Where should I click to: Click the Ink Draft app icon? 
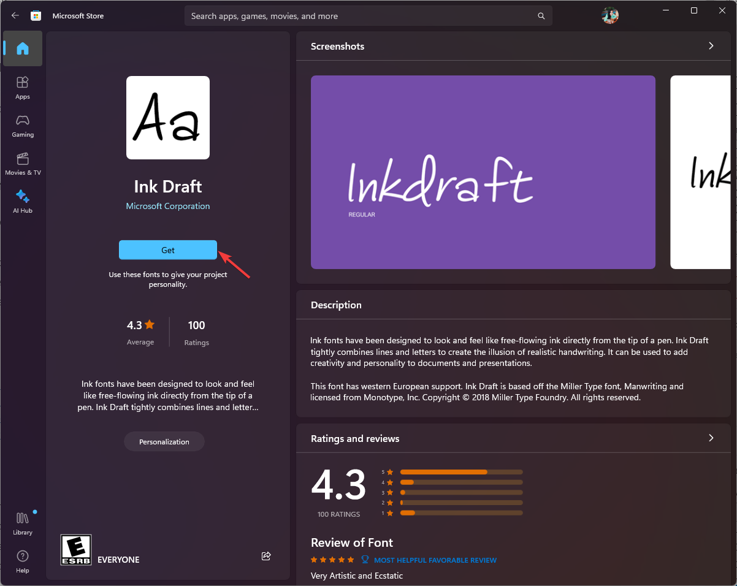[168, 118]
